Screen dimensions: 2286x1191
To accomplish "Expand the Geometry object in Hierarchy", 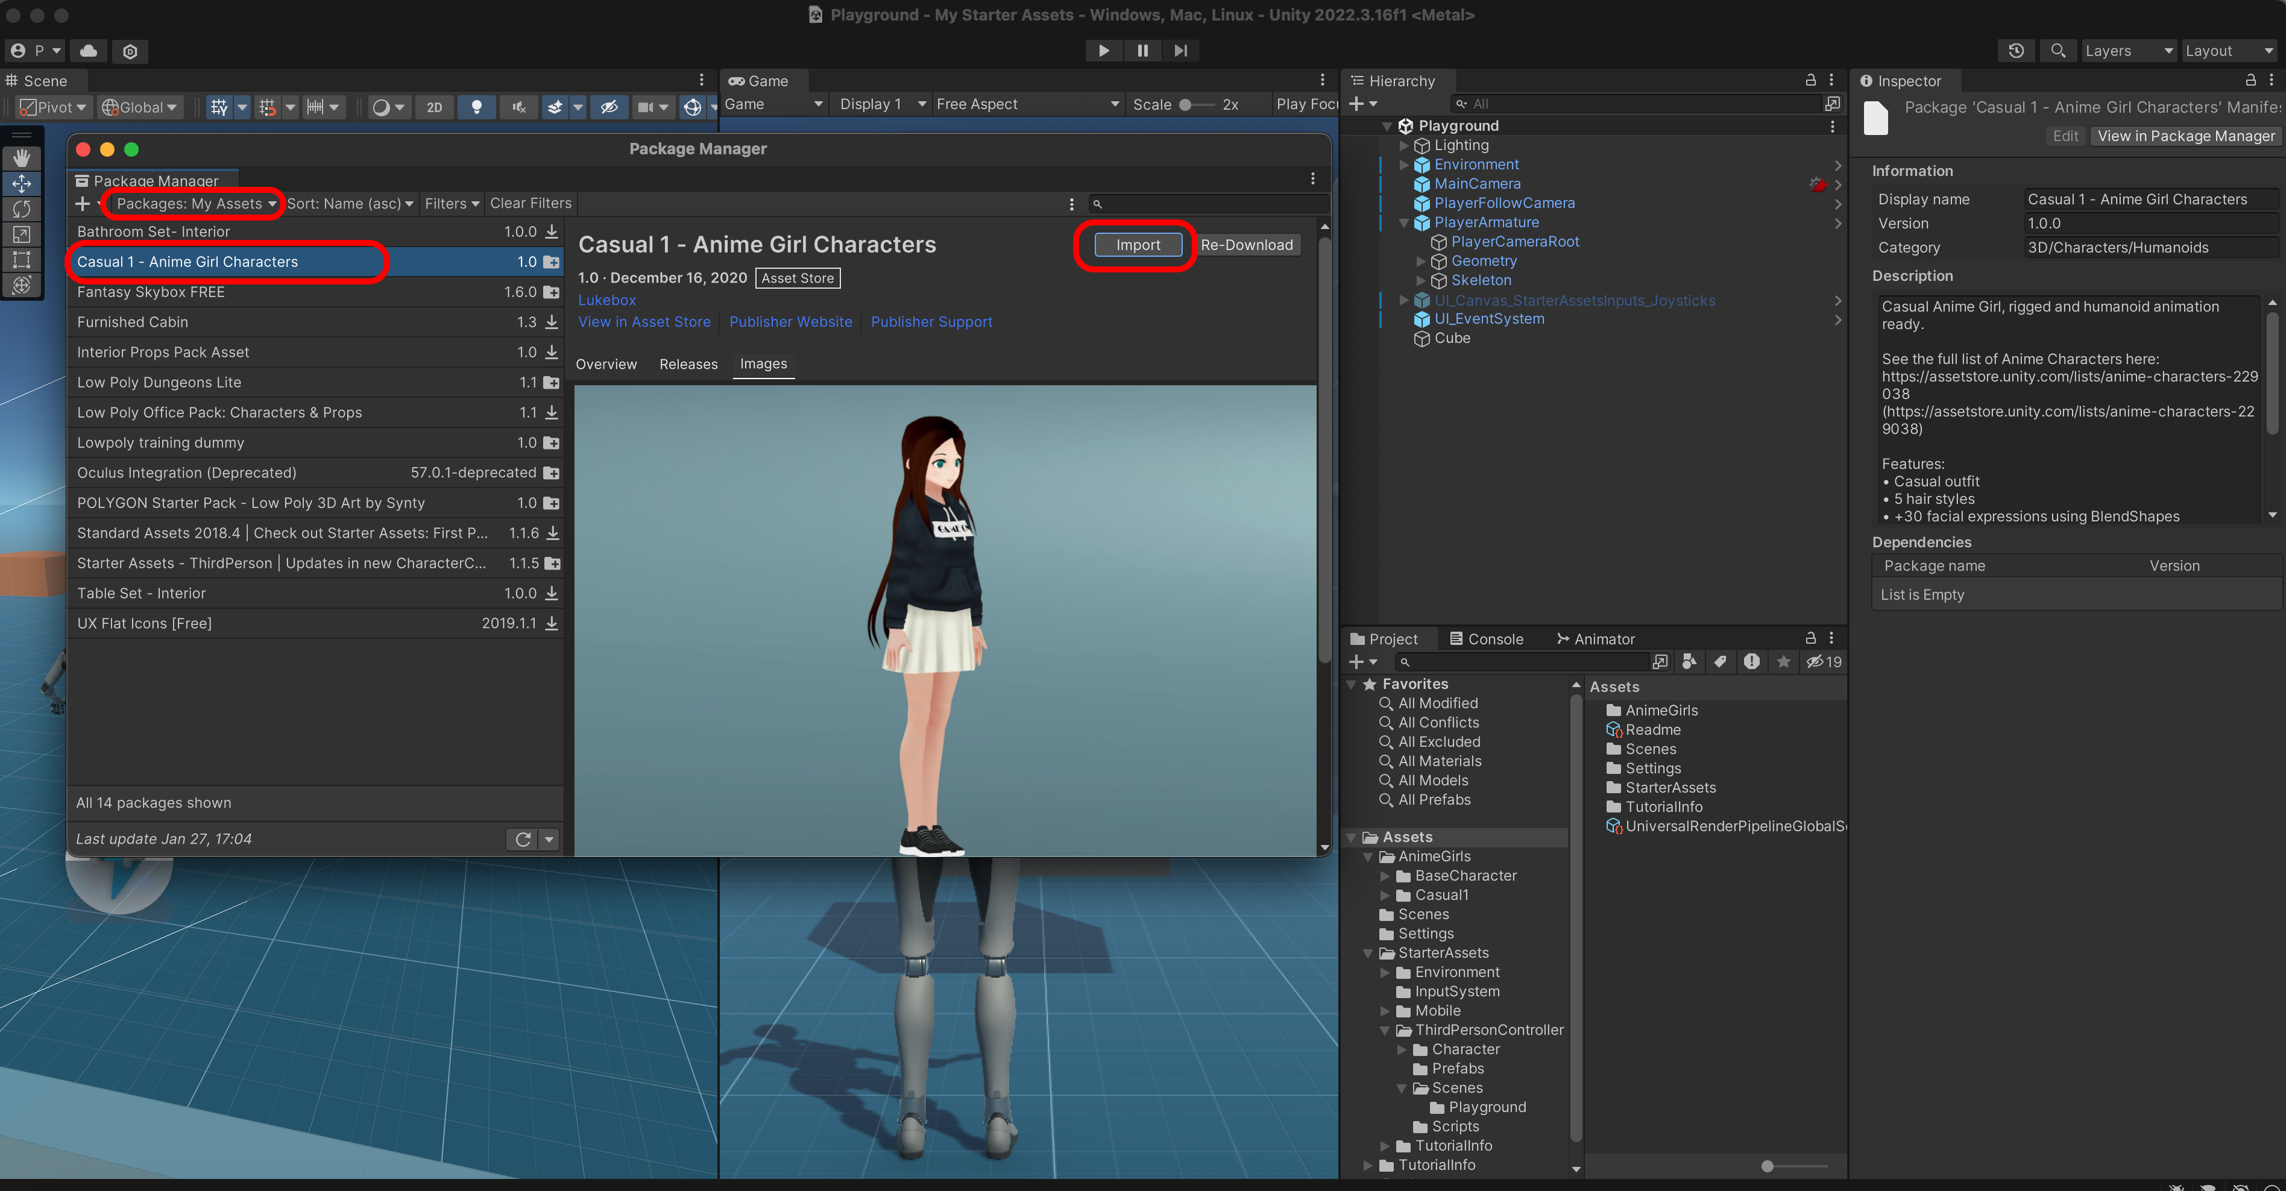I will pyautogui.click(x=1420, y=261).
